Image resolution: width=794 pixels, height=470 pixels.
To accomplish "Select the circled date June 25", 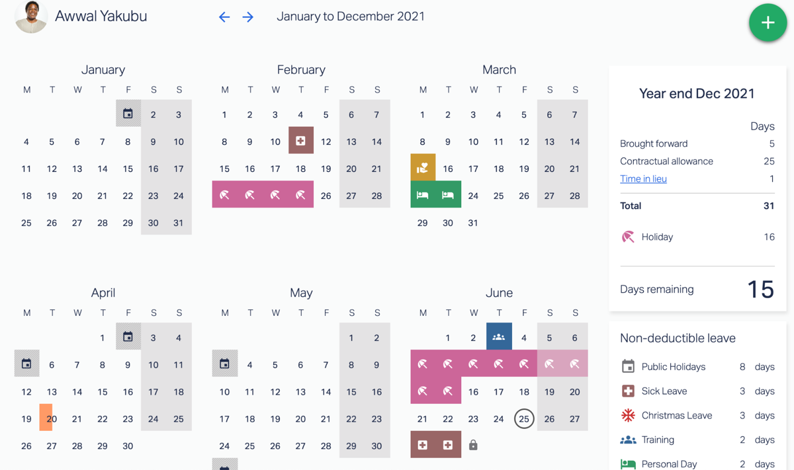I will coord(524,418).
